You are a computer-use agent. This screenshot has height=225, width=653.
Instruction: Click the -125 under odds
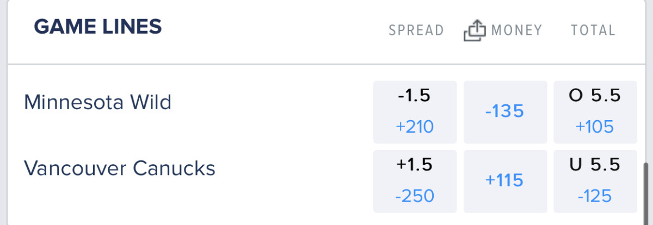pyautogui.click(x=595, y=196)
